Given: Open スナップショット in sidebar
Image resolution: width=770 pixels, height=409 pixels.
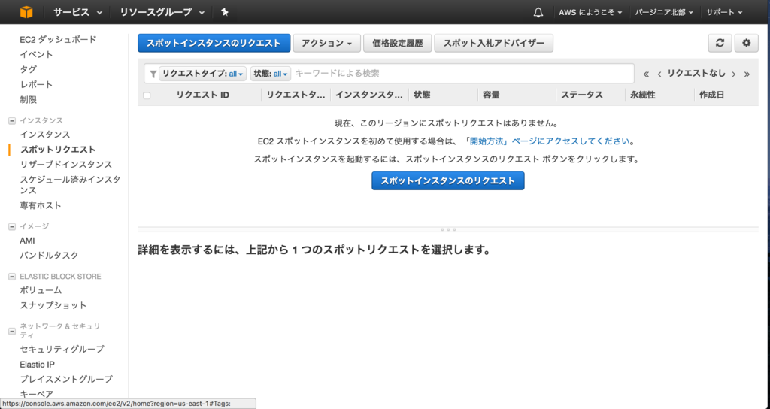Looking at the screenshot, I should [53, 305].
